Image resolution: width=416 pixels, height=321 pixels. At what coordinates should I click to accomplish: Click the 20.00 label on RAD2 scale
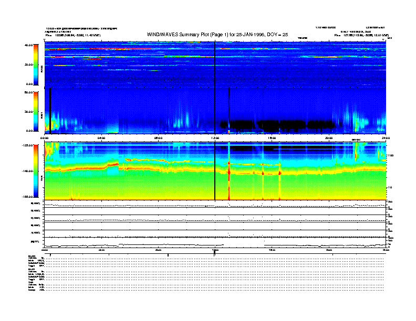pos(28,65)
